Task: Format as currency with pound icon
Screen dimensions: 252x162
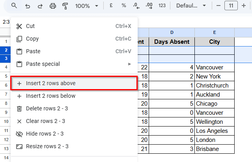Action: 112,6
